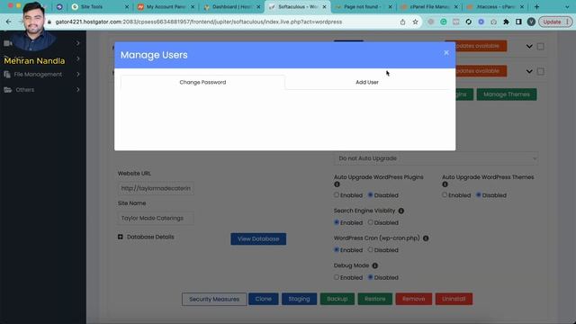Viewport: 576px width, 324px height.
Task: Click the View Database button
Action: tap(258, 239)
